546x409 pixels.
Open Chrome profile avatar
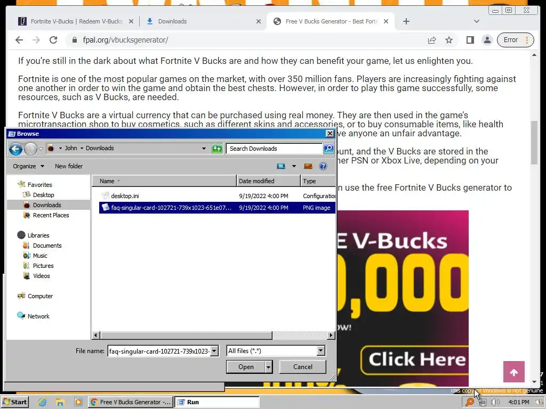pyautogui.click(x=487, y=40)
